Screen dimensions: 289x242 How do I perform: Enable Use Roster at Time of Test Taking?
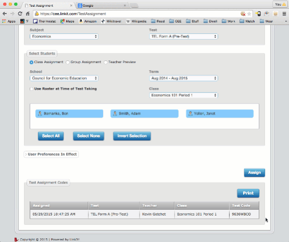tap(32, 89)
